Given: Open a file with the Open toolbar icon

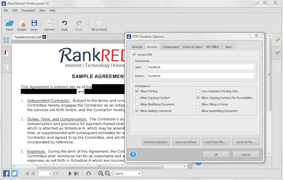Looking at the screenshot, I should pyautogui.click(x=9, y=25).
